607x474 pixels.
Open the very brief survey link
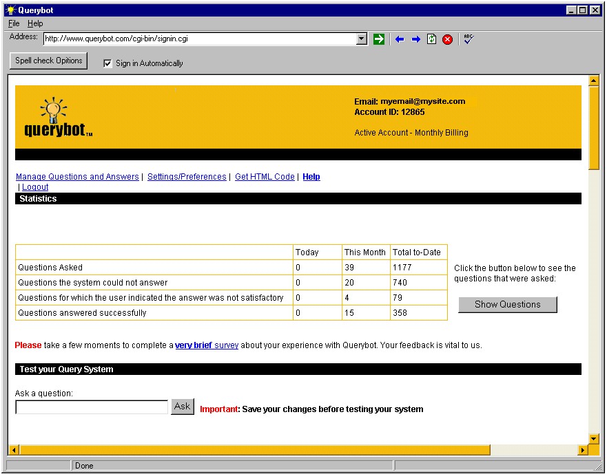(x=207, y=345)
